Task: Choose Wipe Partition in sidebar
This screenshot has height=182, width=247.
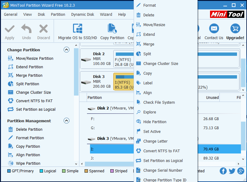Action: [x=24, y=163]
